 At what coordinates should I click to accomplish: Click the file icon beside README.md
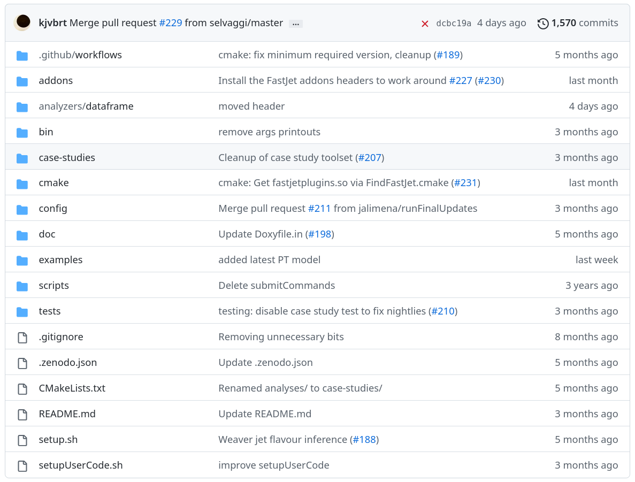point(22,415)
